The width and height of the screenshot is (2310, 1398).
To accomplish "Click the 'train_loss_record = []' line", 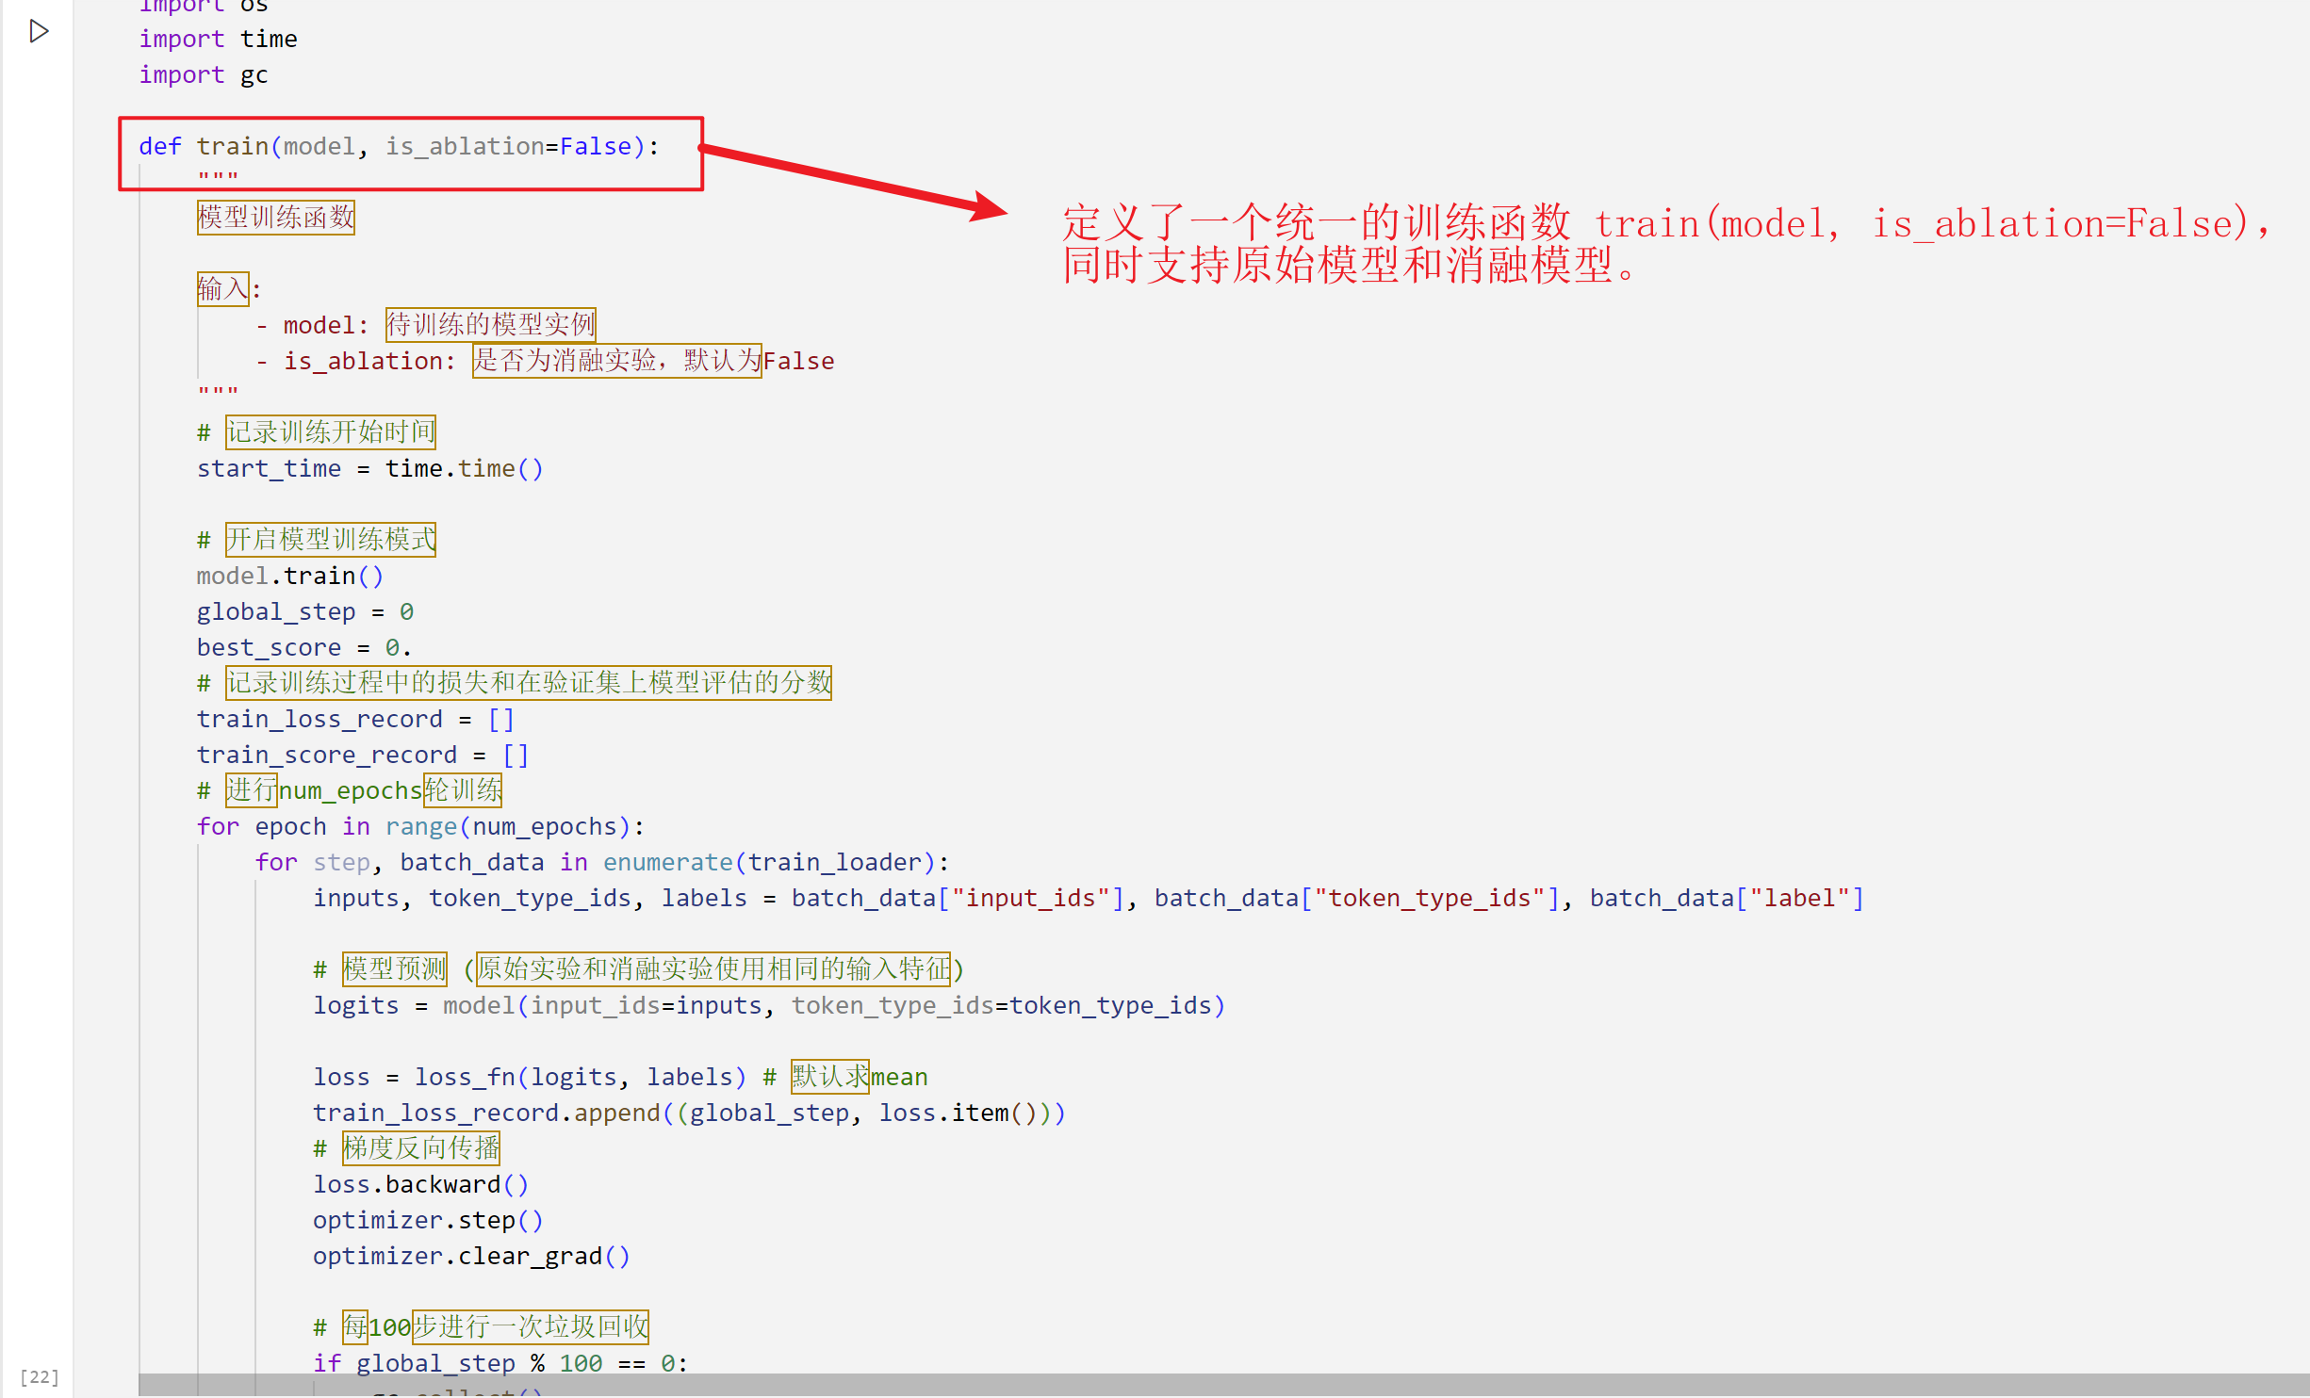I will tap(355, 719).
